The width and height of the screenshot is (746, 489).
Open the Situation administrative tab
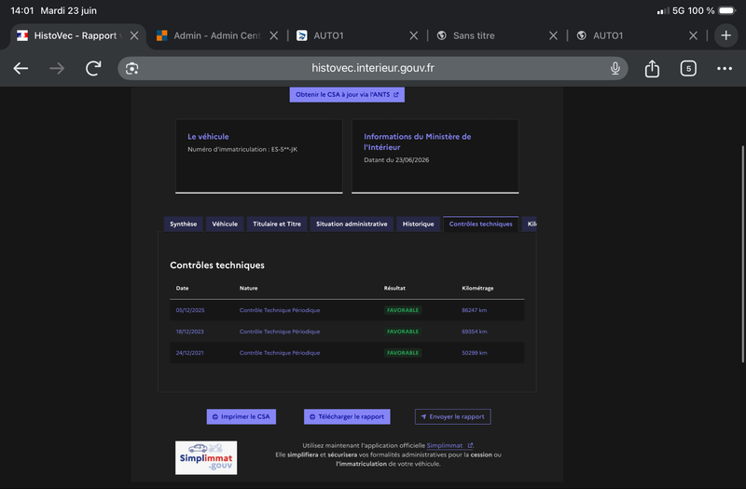(352, 224)
